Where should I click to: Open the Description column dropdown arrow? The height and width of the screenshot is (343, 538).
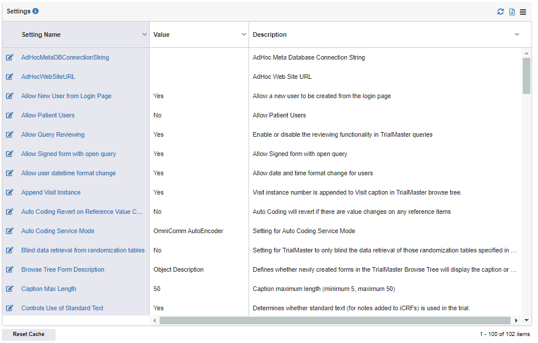point(517,34)
